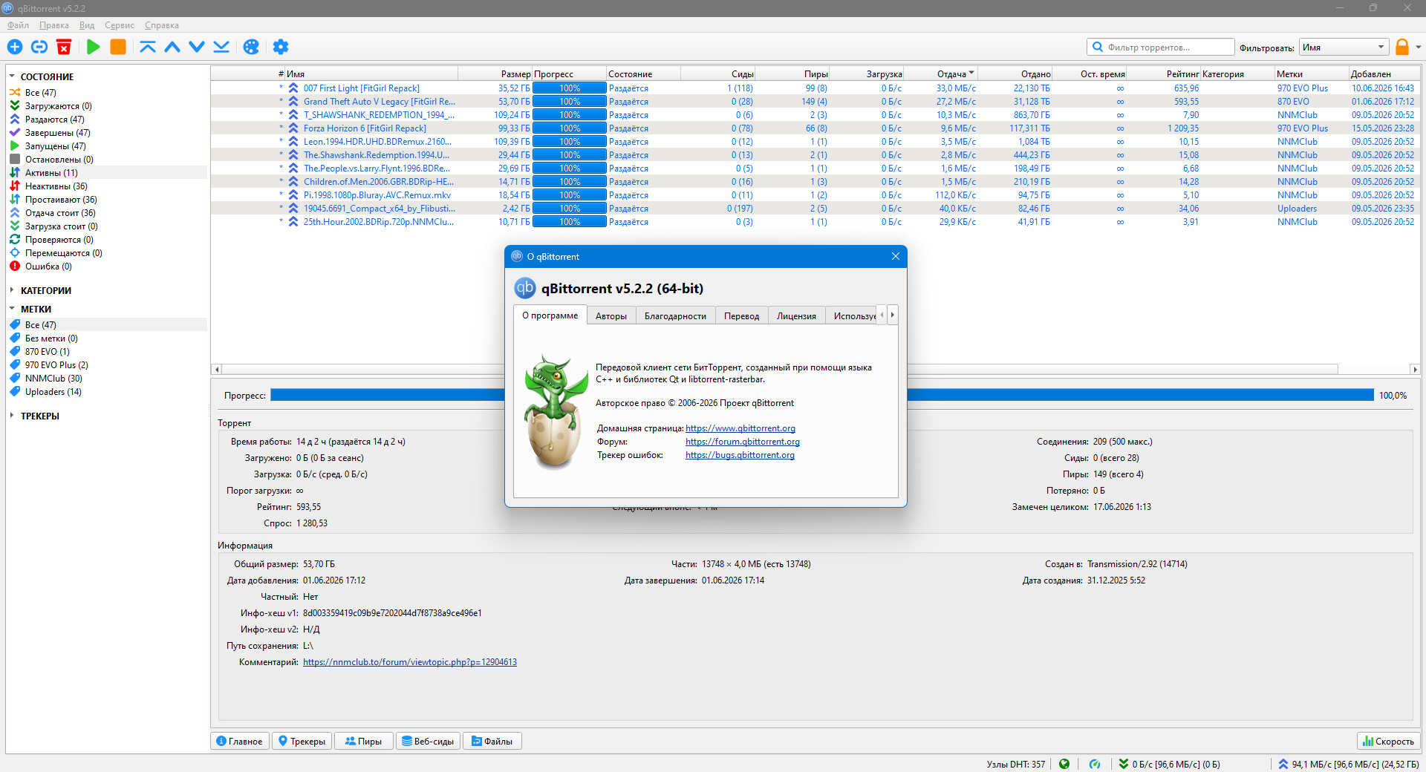The image size is (1426, 772).
Task: Select the Без метки (0) filter
Action: point(51,338)
